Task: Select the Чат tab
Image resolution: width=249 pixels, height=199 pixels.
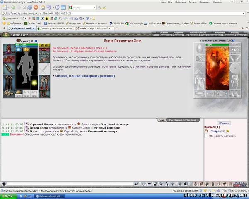Action: [x=162, y=120]
